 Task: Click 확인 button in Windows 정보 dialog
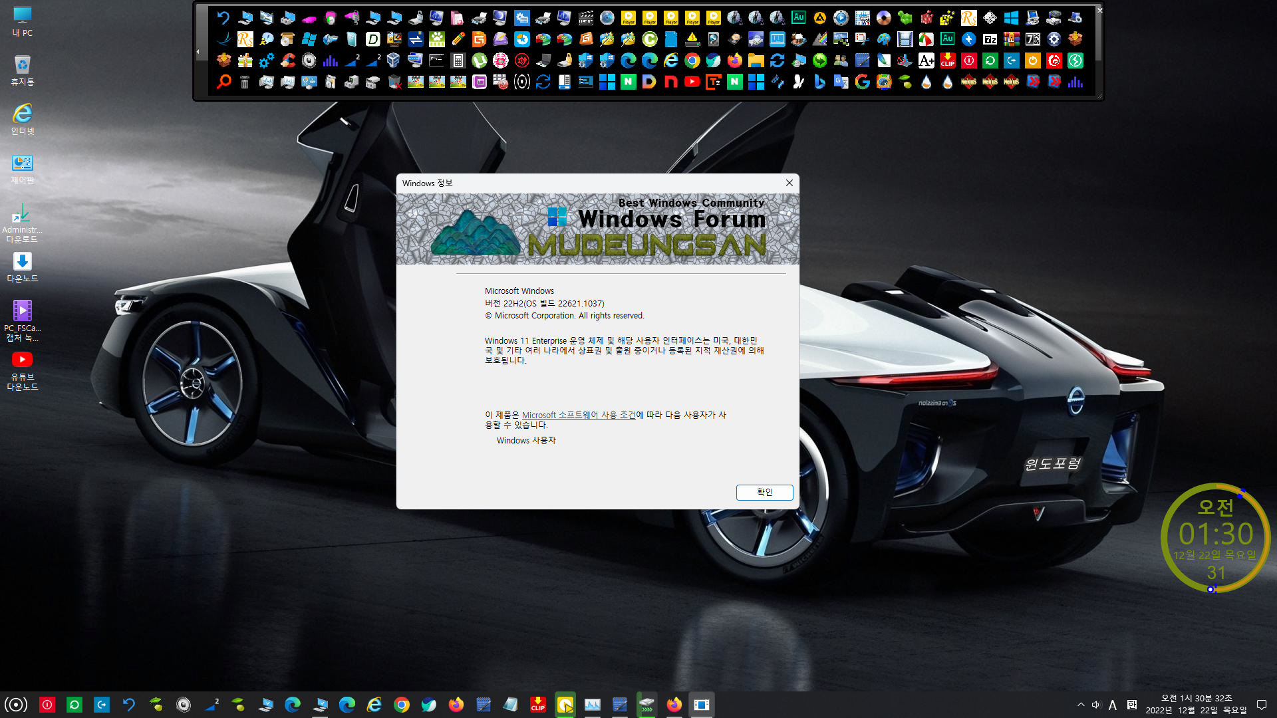(x=764, y=492)
